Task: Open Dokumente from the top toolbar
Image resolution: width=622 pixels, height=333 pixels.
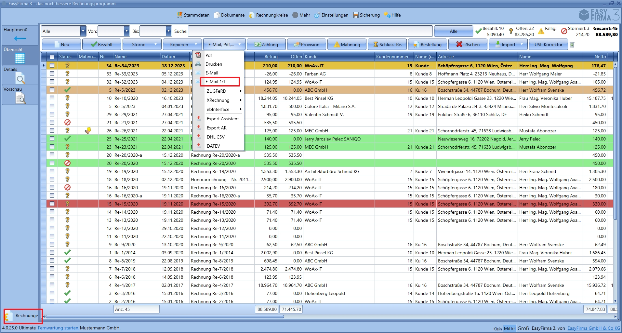Action: tap(229, 15)
